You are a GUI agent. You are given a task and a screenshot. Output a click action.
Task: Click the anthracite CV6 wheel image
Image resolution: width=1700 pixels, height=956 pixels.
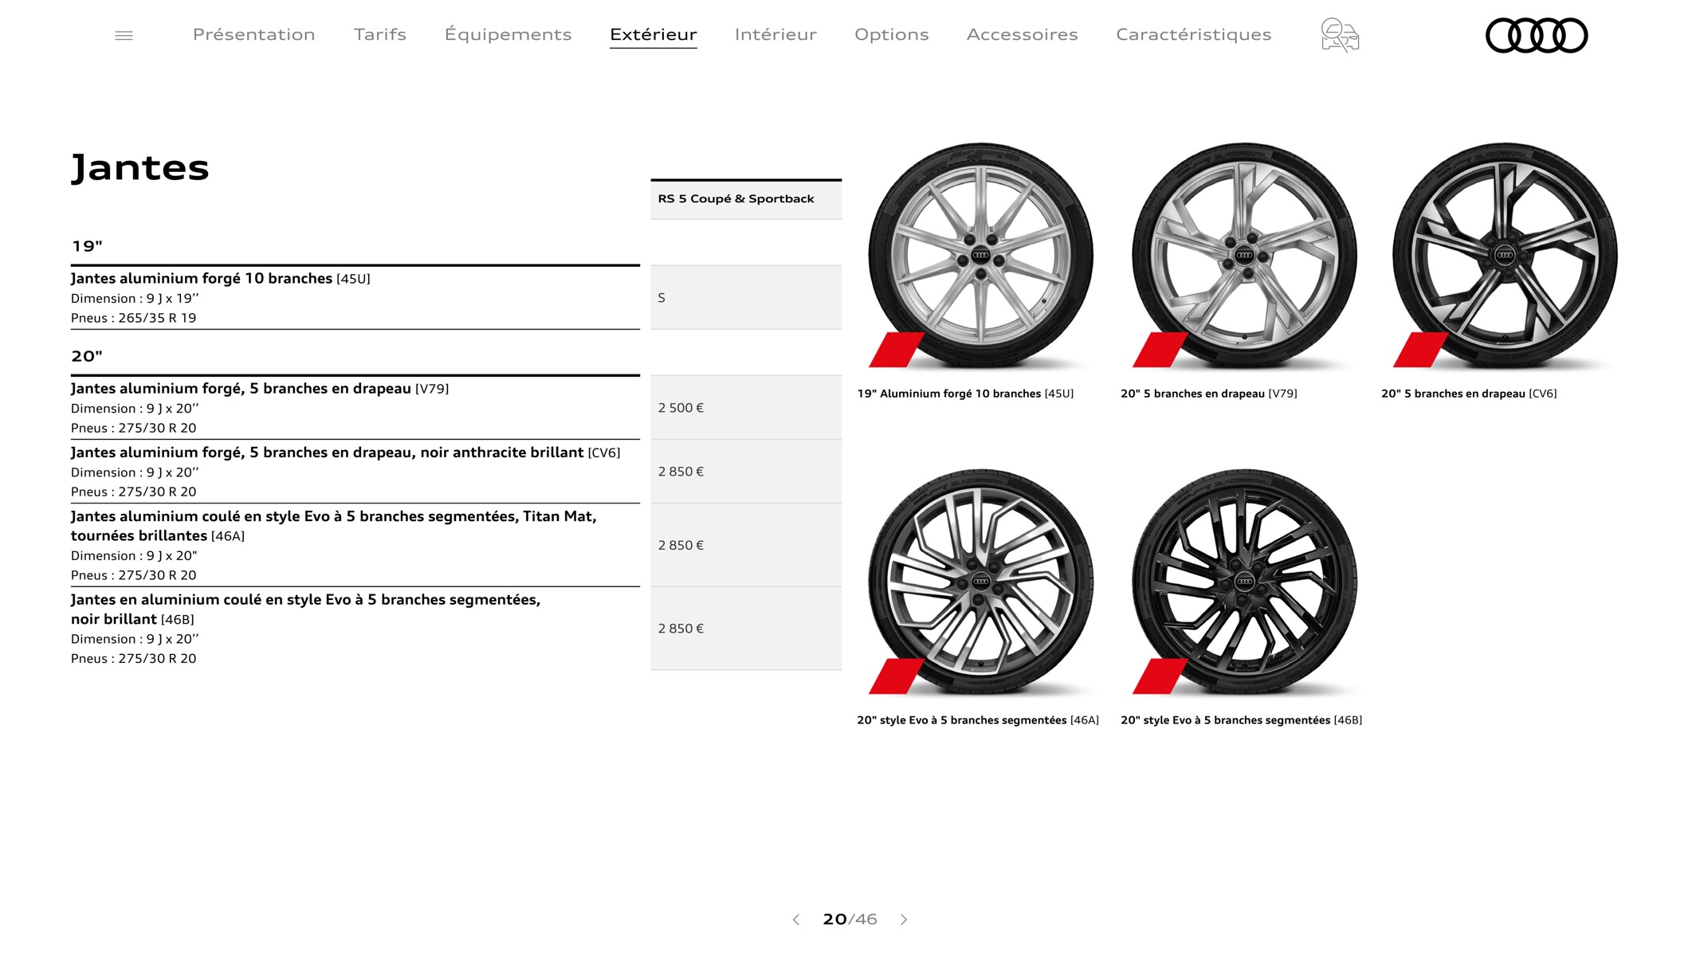[x=1505, y=256]
